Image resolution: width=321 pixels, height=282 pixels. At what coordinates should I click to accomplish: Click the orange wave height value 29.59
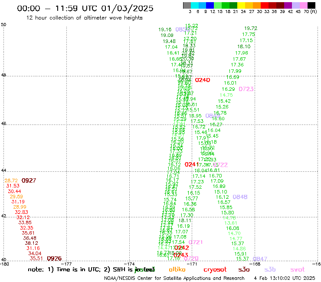pyautogui.click(x=16, y=197)
